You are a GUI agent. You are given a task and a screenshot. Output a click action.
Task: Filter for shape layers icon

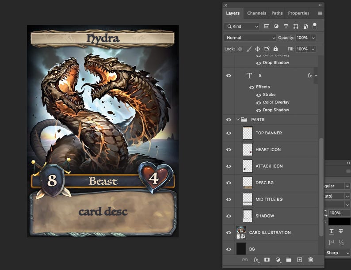click(296, 27)
